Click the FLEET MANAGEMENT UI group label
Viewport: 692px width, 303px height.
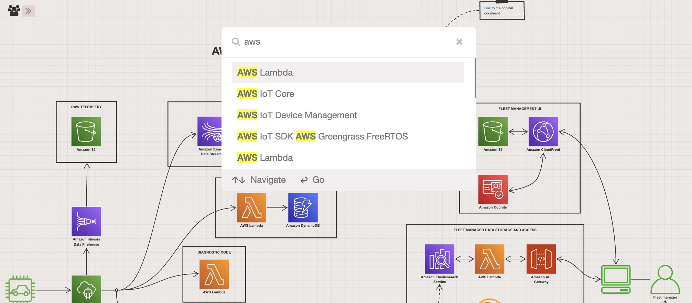[x=520, y=109]
